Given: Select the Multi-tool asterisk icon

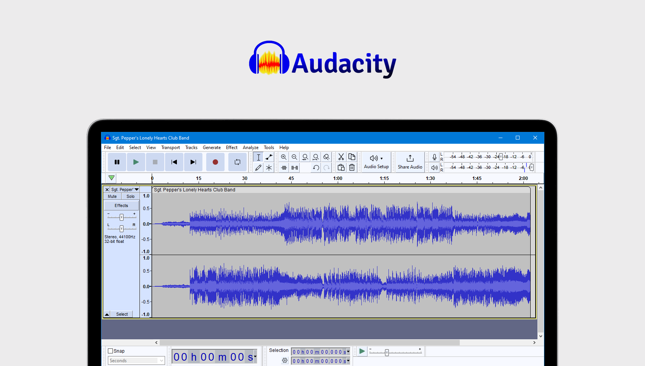Looking at the screenshot, I should click(x=269, y=167).
